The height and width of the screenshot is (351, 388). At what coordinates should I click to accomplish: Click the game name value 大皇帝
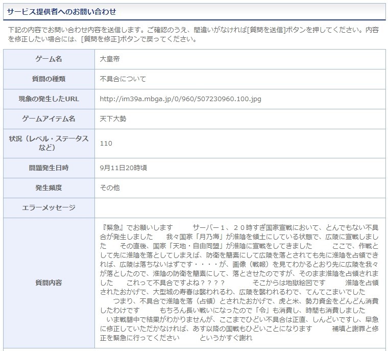(110, 59)
